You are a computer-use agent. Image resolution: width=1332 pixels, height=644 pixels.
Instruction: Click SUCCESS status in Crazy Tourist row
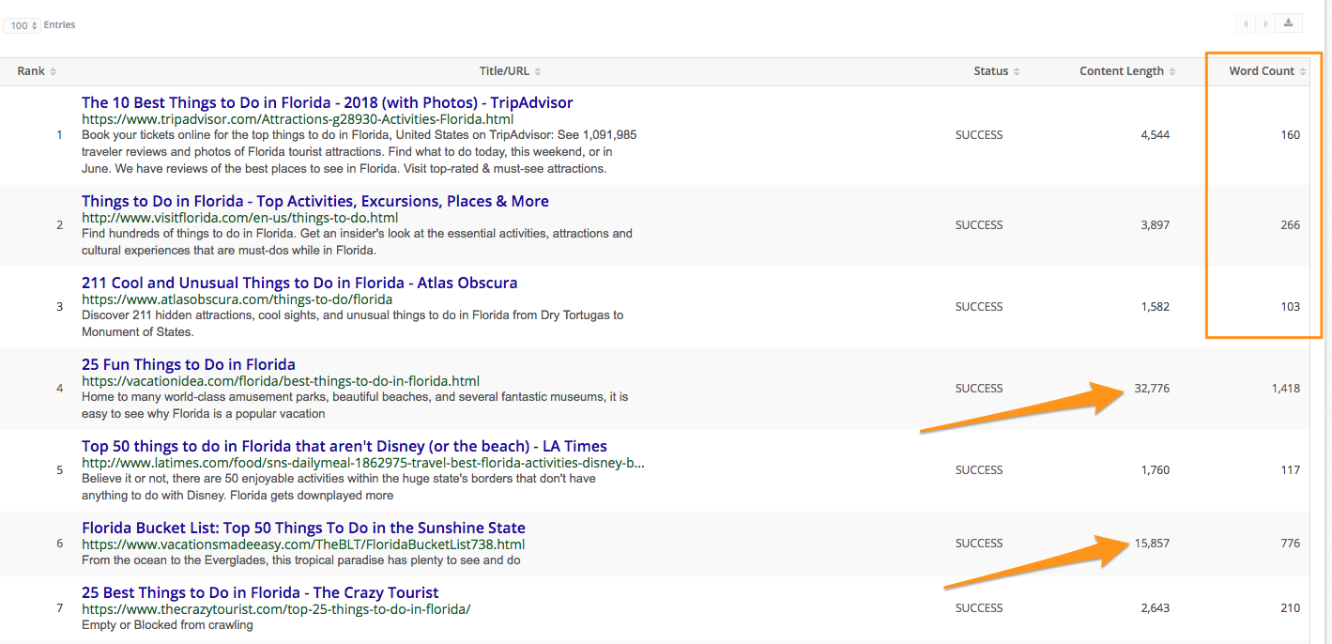(x=979, y=608)
